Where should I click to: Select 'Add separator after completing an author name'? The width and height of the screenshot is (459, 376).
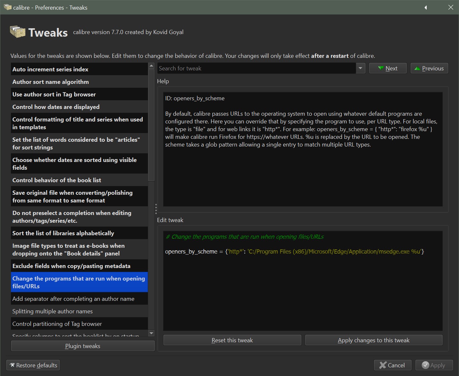(79, 299)
